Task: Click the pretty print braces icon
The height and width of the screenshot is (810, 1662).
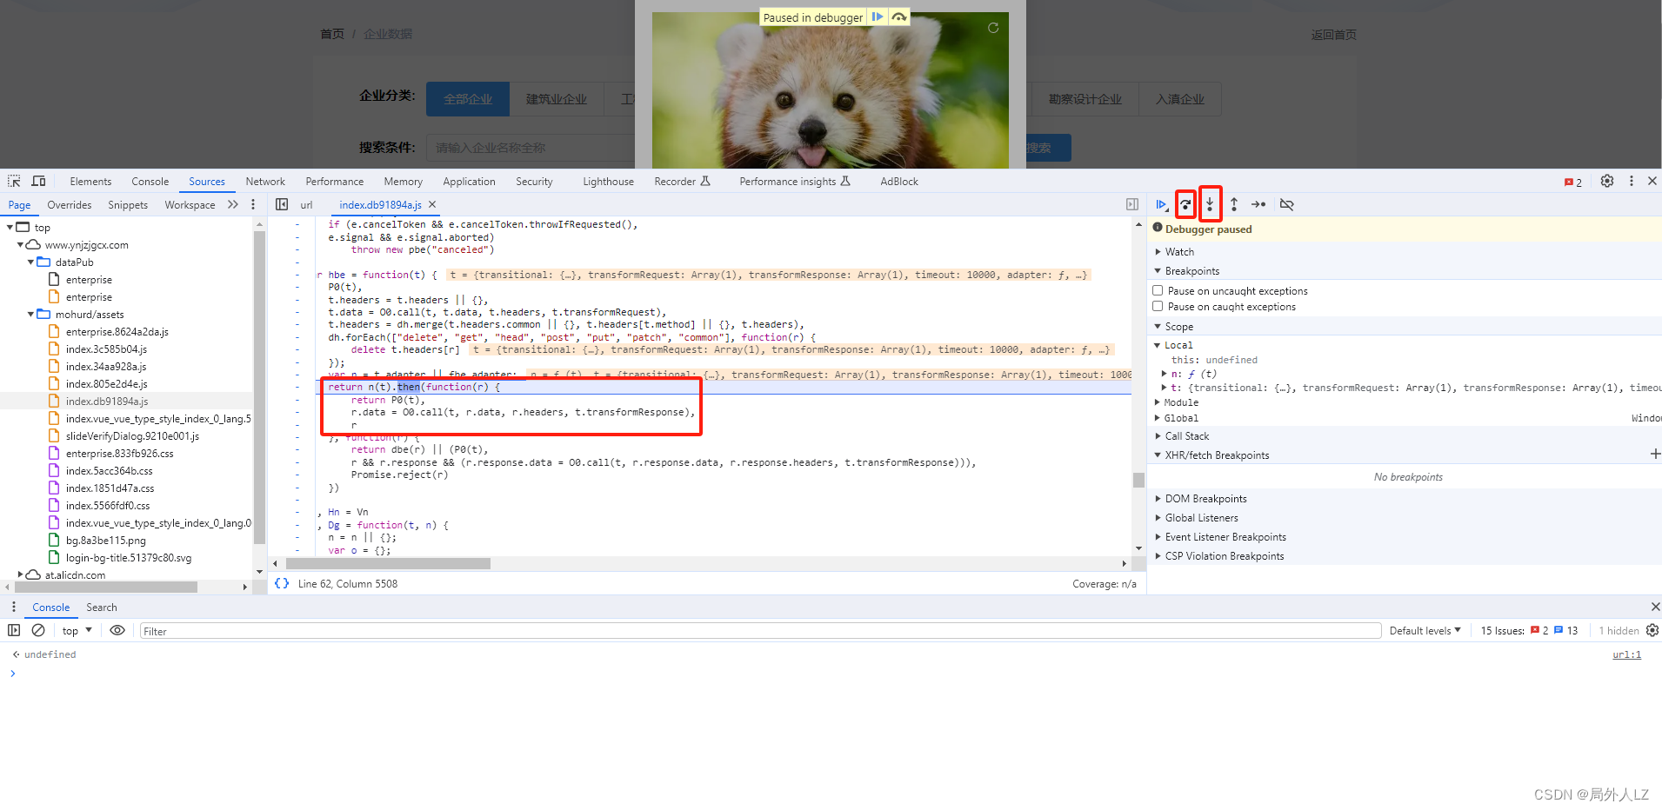Action: 282,583
